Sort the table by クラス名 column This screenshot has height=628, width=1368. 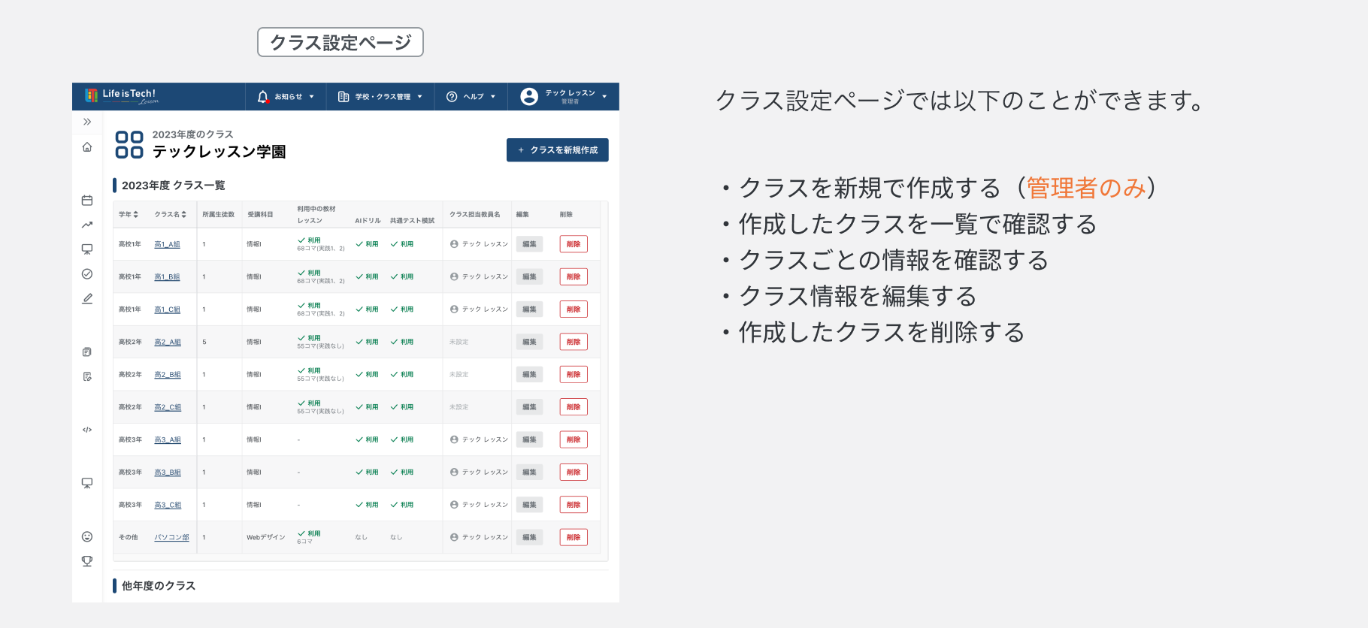click(171, 215)
